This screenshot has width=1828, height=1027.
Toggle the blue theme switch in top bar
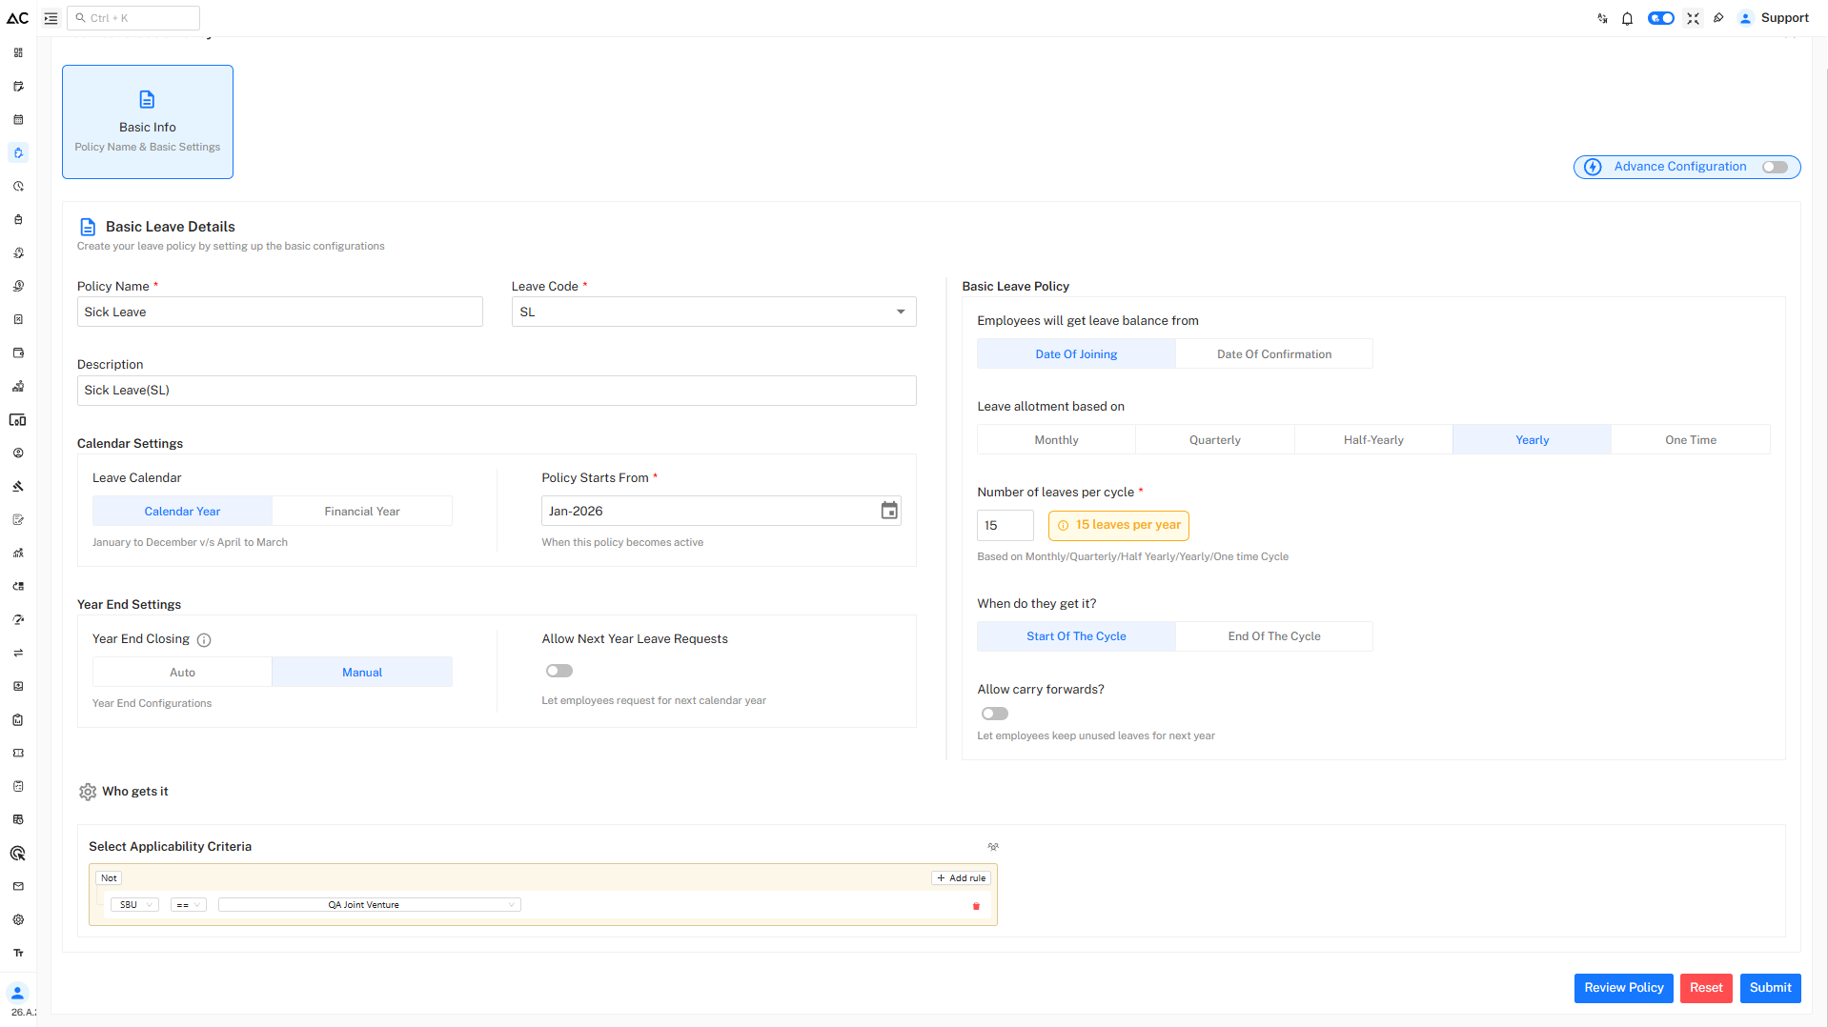click(x=1661, y=18)
